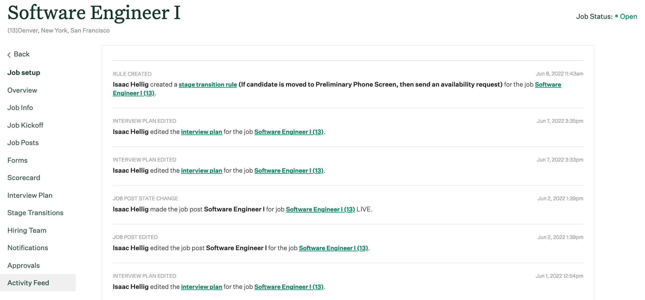Viewport: 645px width, 300px height.
Task: Select Job Info in the sidebar
Action: (x=20, y=107)
